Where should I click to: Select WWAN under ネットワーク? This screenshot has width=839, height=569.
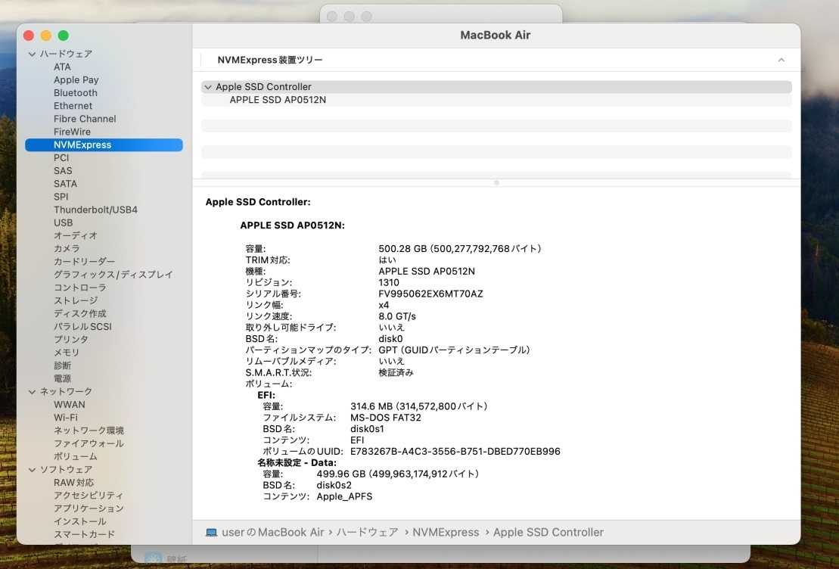coord(69,405)
